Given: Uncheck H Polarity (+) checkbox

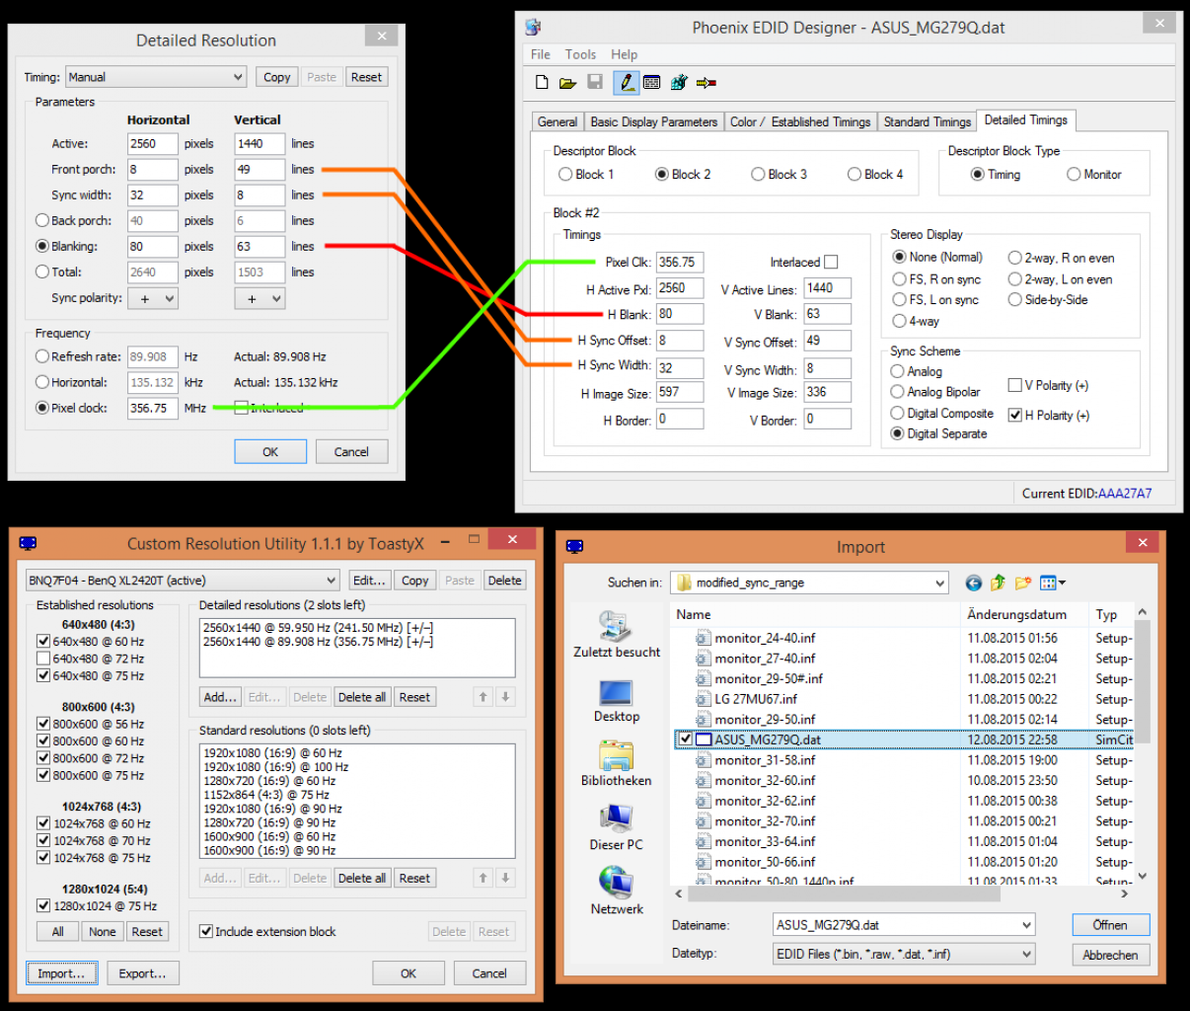Looking at the screenshot, I should (x=1014, y=416).
